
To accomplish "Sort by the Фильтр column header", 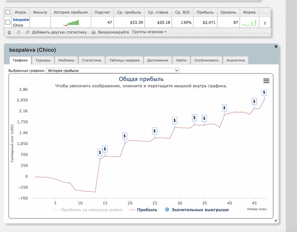I will [x=40, y=12].
